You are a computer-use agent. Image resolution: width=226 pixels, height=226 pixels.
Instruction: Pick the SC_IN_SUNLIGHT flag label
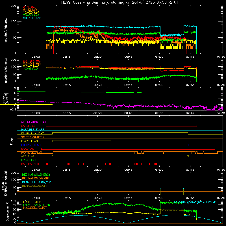[x=32, y=133]
